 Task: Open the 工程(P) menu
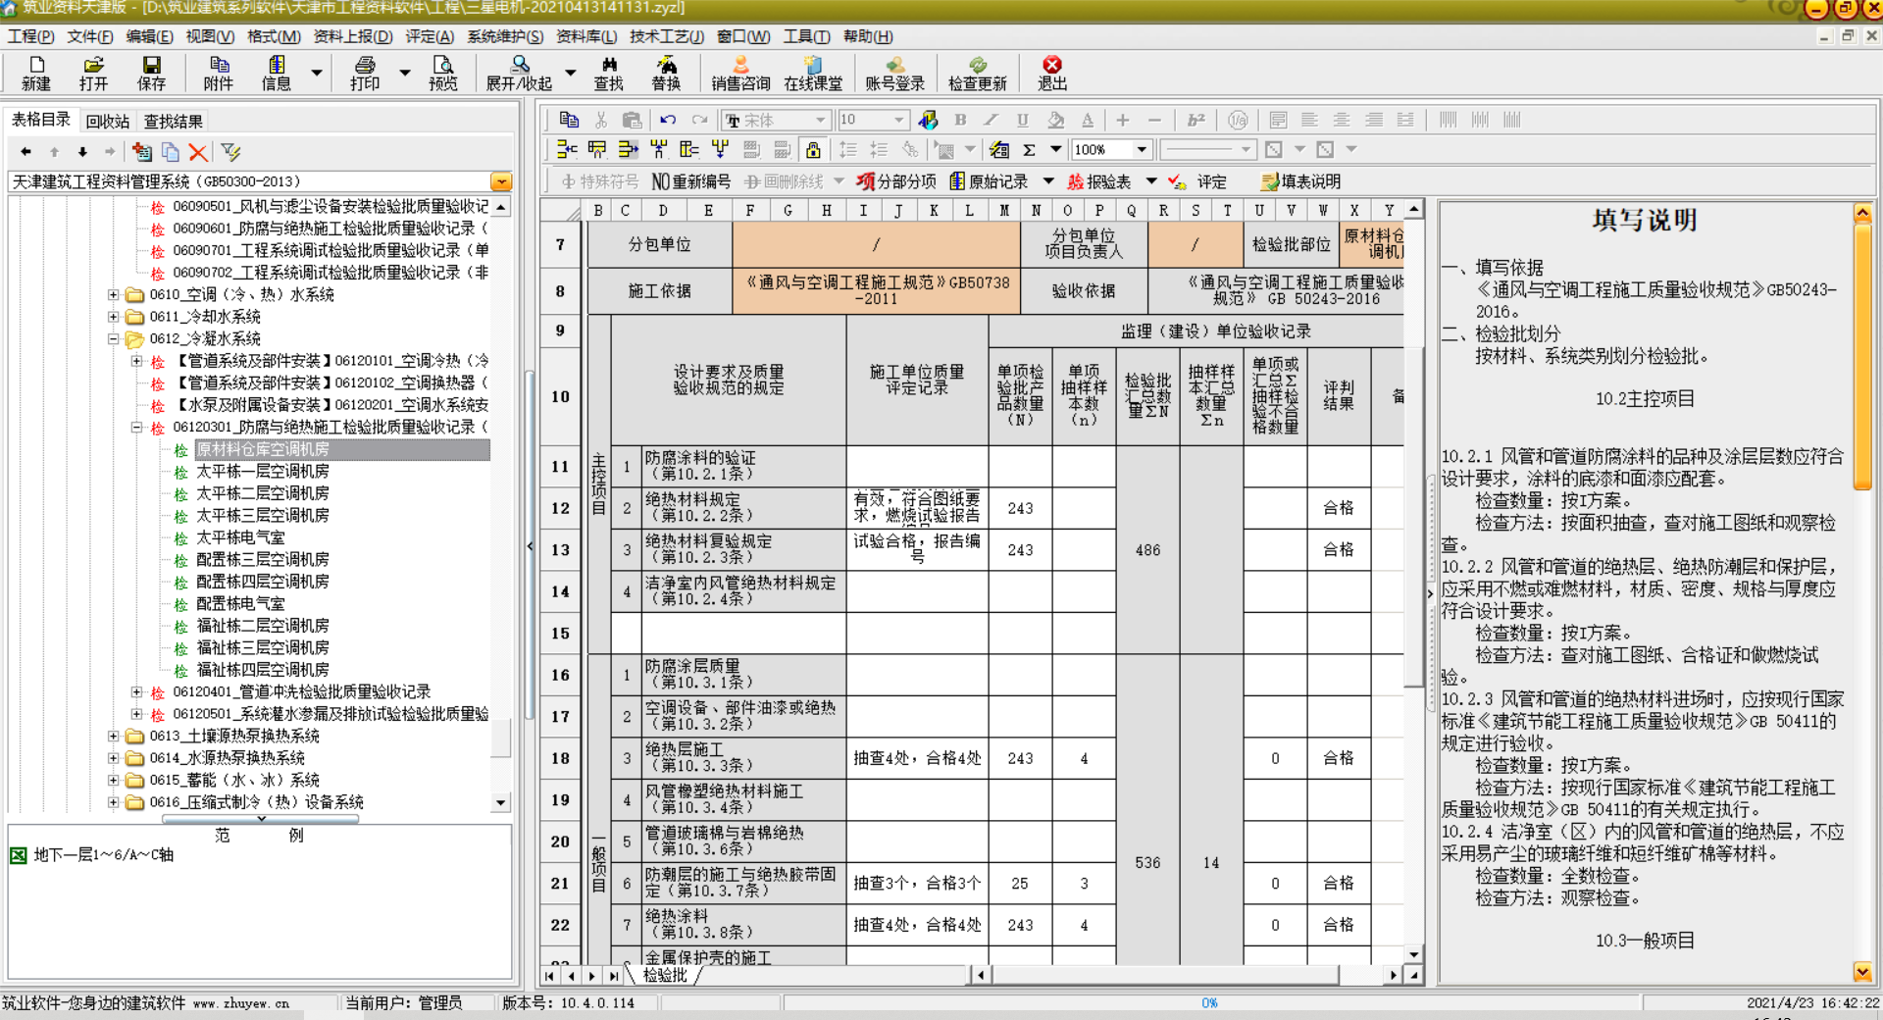[x=31, y=36]
